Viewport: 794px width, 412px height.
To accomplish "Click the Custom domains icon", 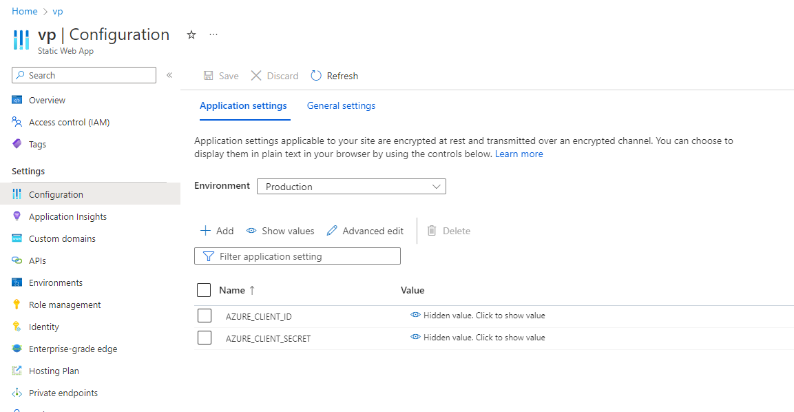I will point(17,238).
